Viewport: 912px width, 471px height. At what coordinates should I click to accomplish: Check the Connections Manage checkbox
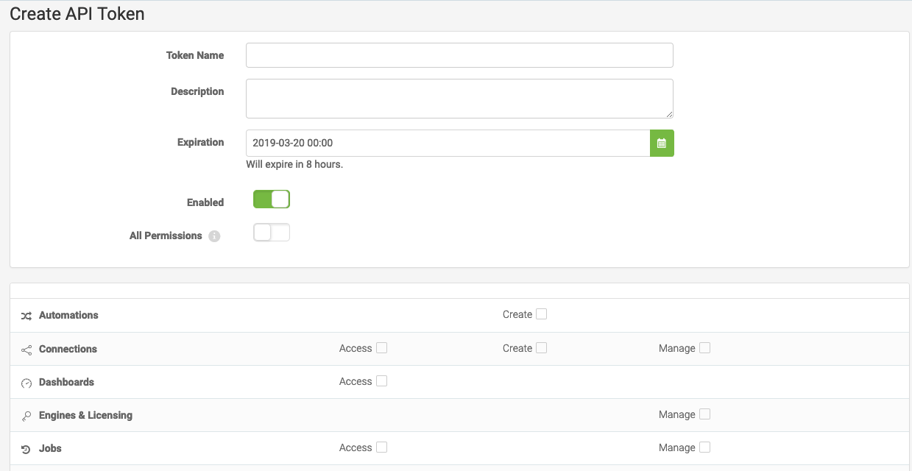point(704,348)
